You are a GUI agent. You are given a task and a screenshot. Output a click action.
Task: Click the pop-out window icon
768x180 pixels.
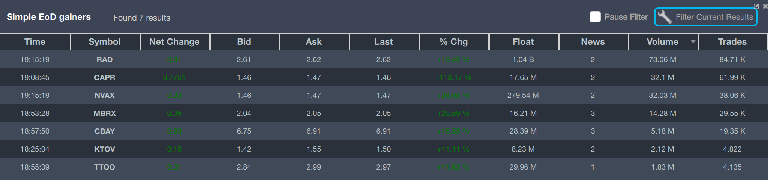pyautogui.click(x=756, y=6)
